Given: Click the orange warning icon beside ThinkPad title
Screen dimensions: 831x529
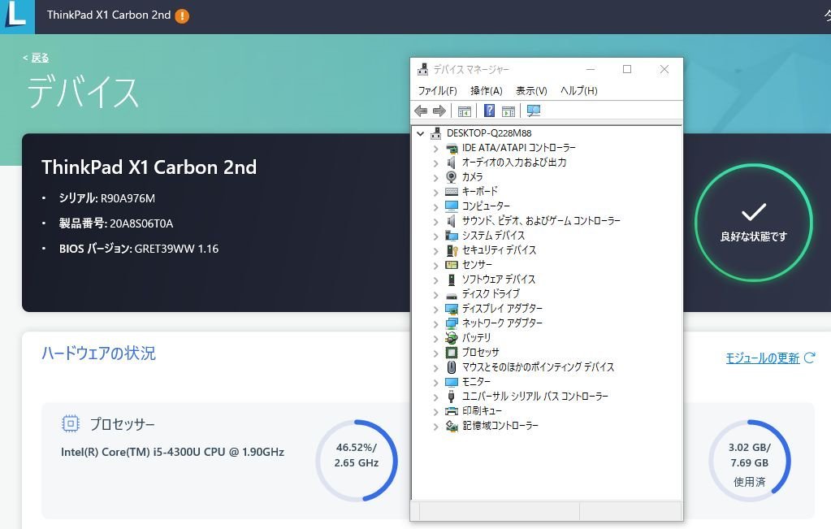Looking at the screenshot, I should pos(182,16).
